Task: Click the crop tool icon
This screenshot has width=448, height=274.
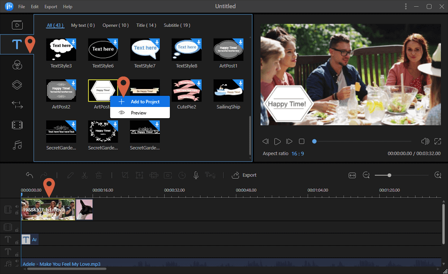Action: coord(125,175)
